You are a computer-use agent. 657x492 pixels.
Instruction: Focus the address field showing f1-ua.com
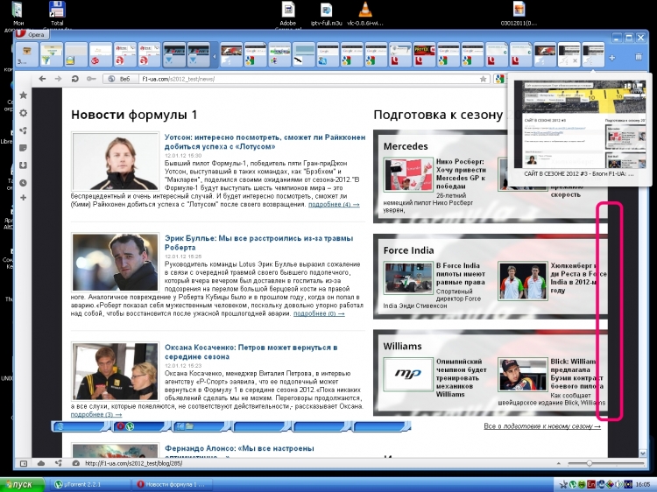(308, 79)
